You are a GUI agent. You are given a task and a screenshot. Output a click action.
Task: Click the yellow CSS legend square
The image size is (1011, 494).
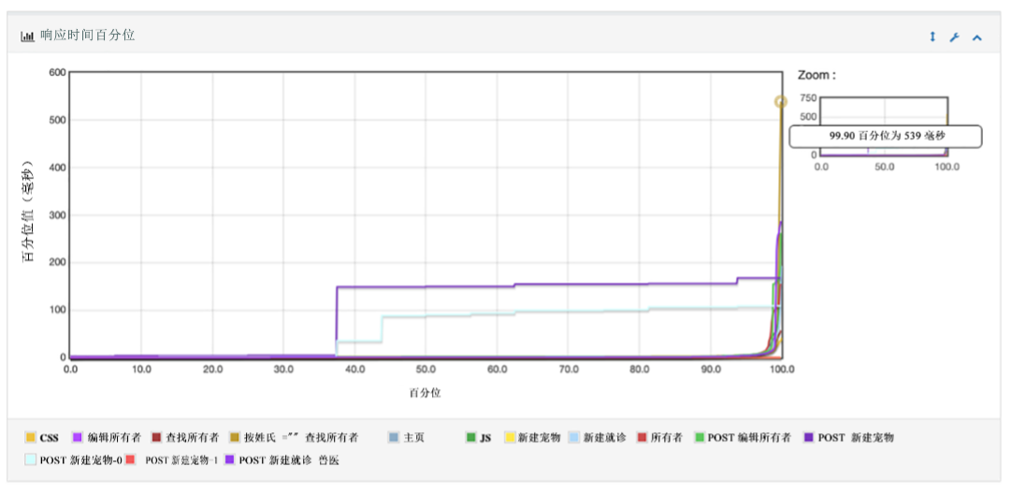click(31, 437)
